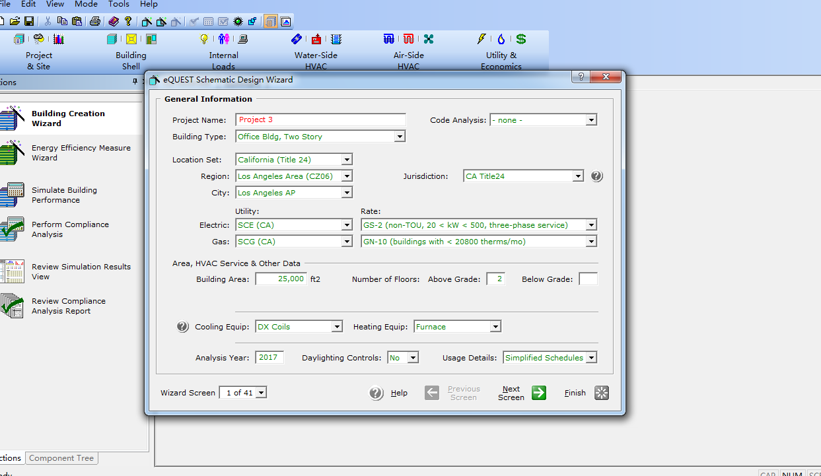Click the yellow lightning bolt utility icon
The image size is (821, 476).
(x=482, y=39)
